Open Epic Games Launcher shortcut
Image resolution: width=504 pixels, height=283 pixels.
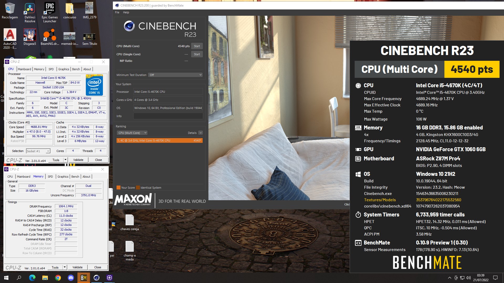tap(50, 13)
